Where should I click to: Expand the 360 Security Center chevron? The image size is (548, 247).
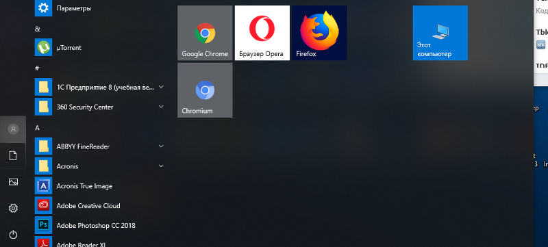(x=161, y=107)
